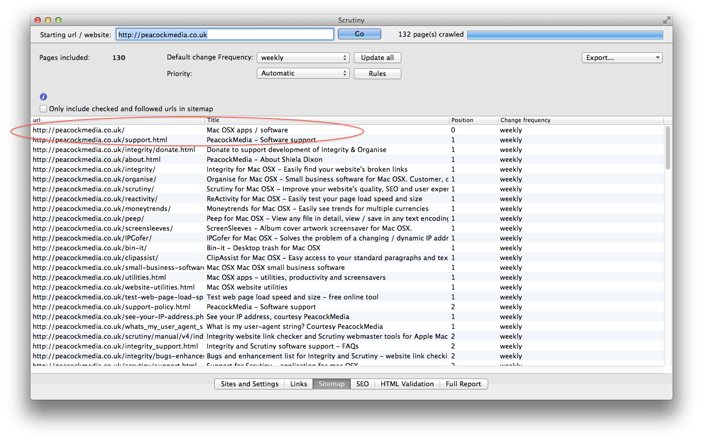This screenshot has width=701, height=438.
Task: Open the Default change Frequency dropdown
Action: click(x=303, y=57)
